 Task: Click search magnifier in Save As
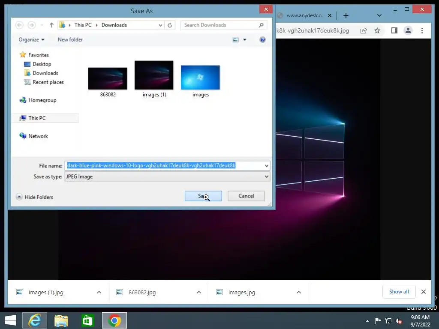coord(261,25)
